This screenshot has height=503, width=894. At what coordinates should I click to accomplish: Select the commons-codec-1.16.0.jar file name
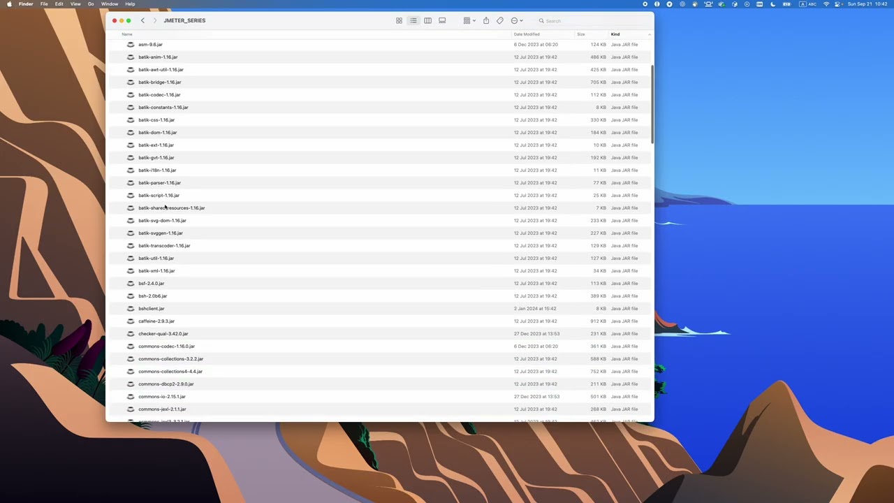166,347
